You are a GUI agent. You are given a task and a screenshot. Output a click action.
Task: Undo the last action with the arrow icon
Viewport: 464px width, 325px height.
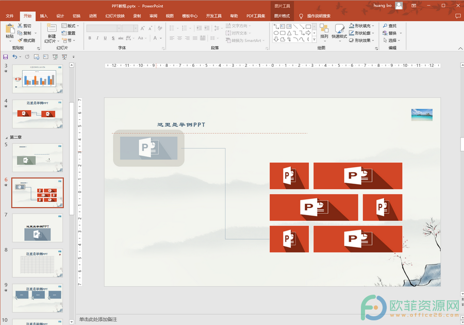pyautogui.click(x=14, y=57)
